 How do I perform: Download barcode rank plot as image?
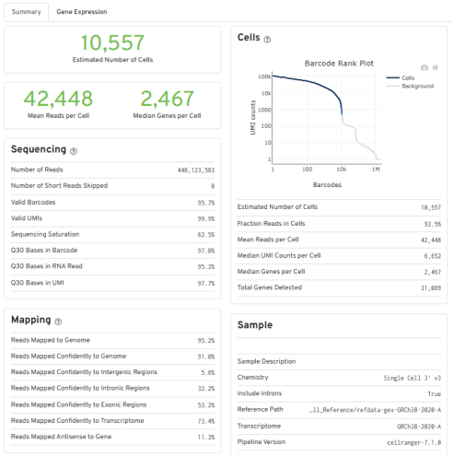424,67
